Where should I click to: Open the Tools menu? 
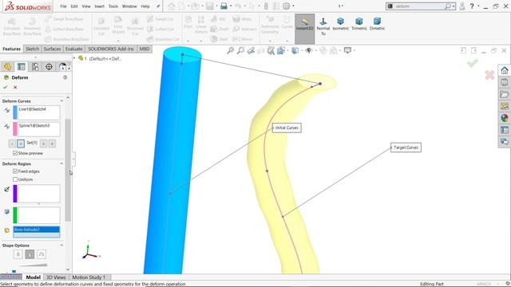[x=113, y=6]
